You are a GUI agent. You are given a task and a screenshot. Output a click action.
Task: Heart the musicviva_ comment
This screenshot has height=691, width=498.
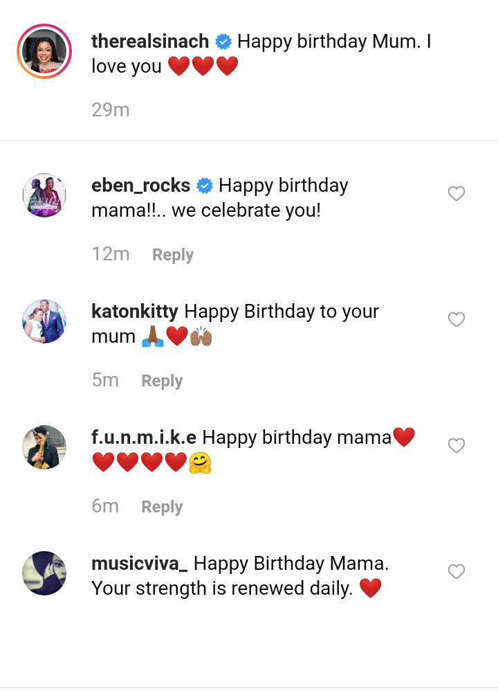[456, 572]
